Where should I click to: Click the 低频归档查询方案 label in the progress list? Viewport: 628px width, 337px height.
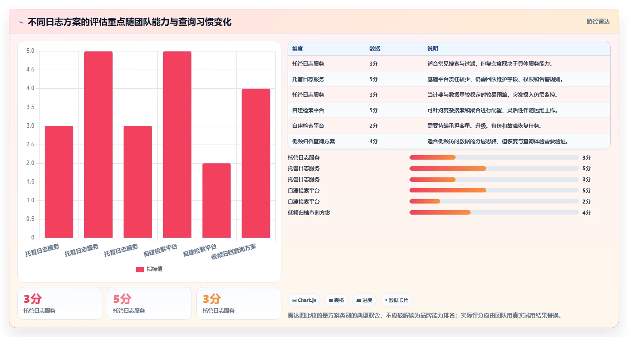(x=309, y=212)
